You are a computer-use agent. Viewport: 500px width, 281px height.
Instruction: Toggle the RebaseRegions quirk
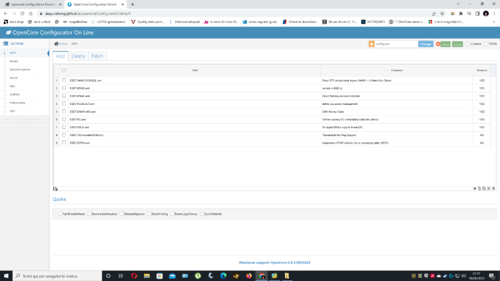click(121, 214)
